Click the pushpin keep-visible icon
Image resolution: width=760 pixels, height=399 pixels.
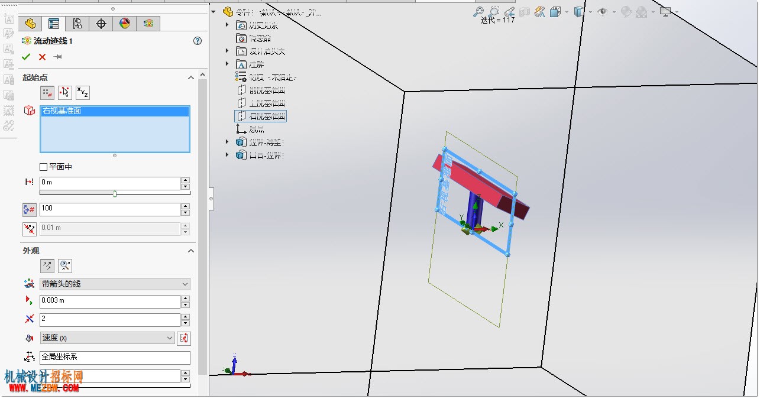58,57
